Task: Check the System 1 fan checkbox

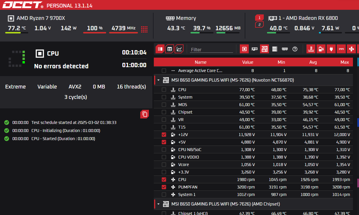Action: click(x=164, y=195)
